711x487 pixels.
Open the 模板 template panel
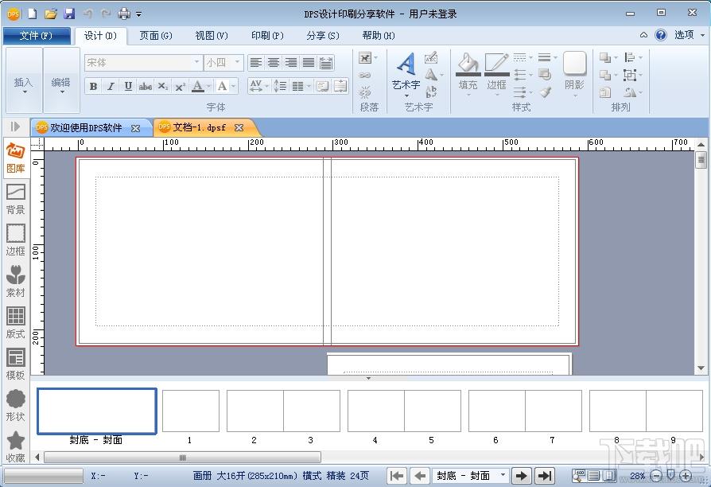click(x=15, y=364)
